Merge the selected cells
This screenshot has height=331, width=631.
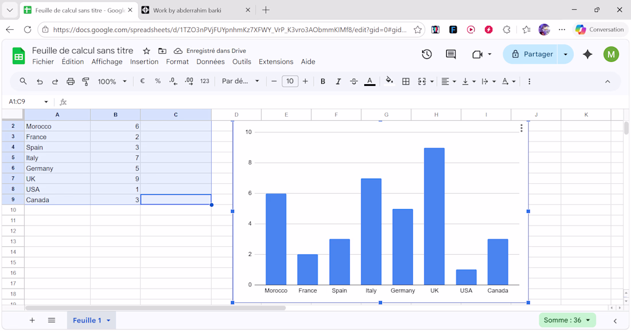click(x=422, y=81)
